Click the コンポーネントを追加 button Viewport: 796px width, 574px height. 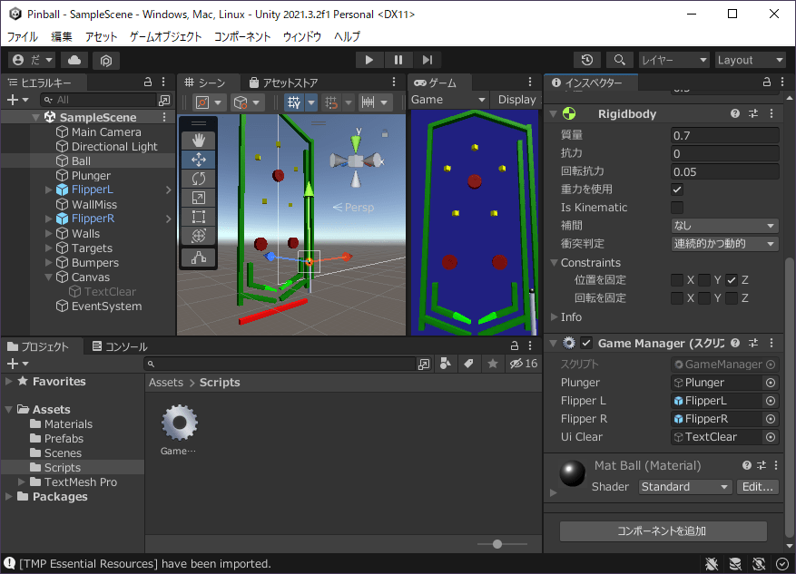[663, 530]
